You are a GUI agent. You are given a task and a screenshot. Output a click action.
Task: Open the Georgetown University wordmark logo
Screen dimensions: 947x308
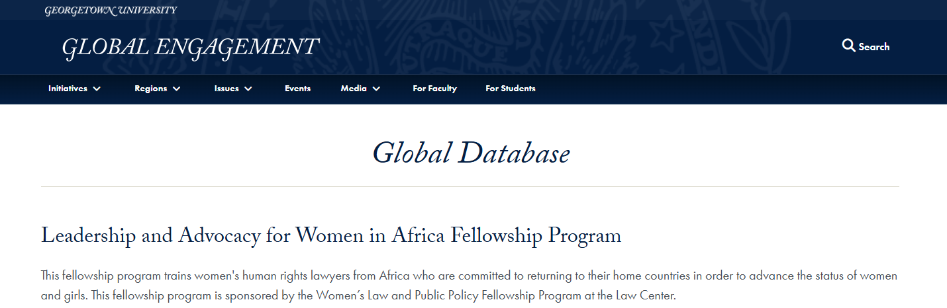pyautogui.click(x=111, y=10)
